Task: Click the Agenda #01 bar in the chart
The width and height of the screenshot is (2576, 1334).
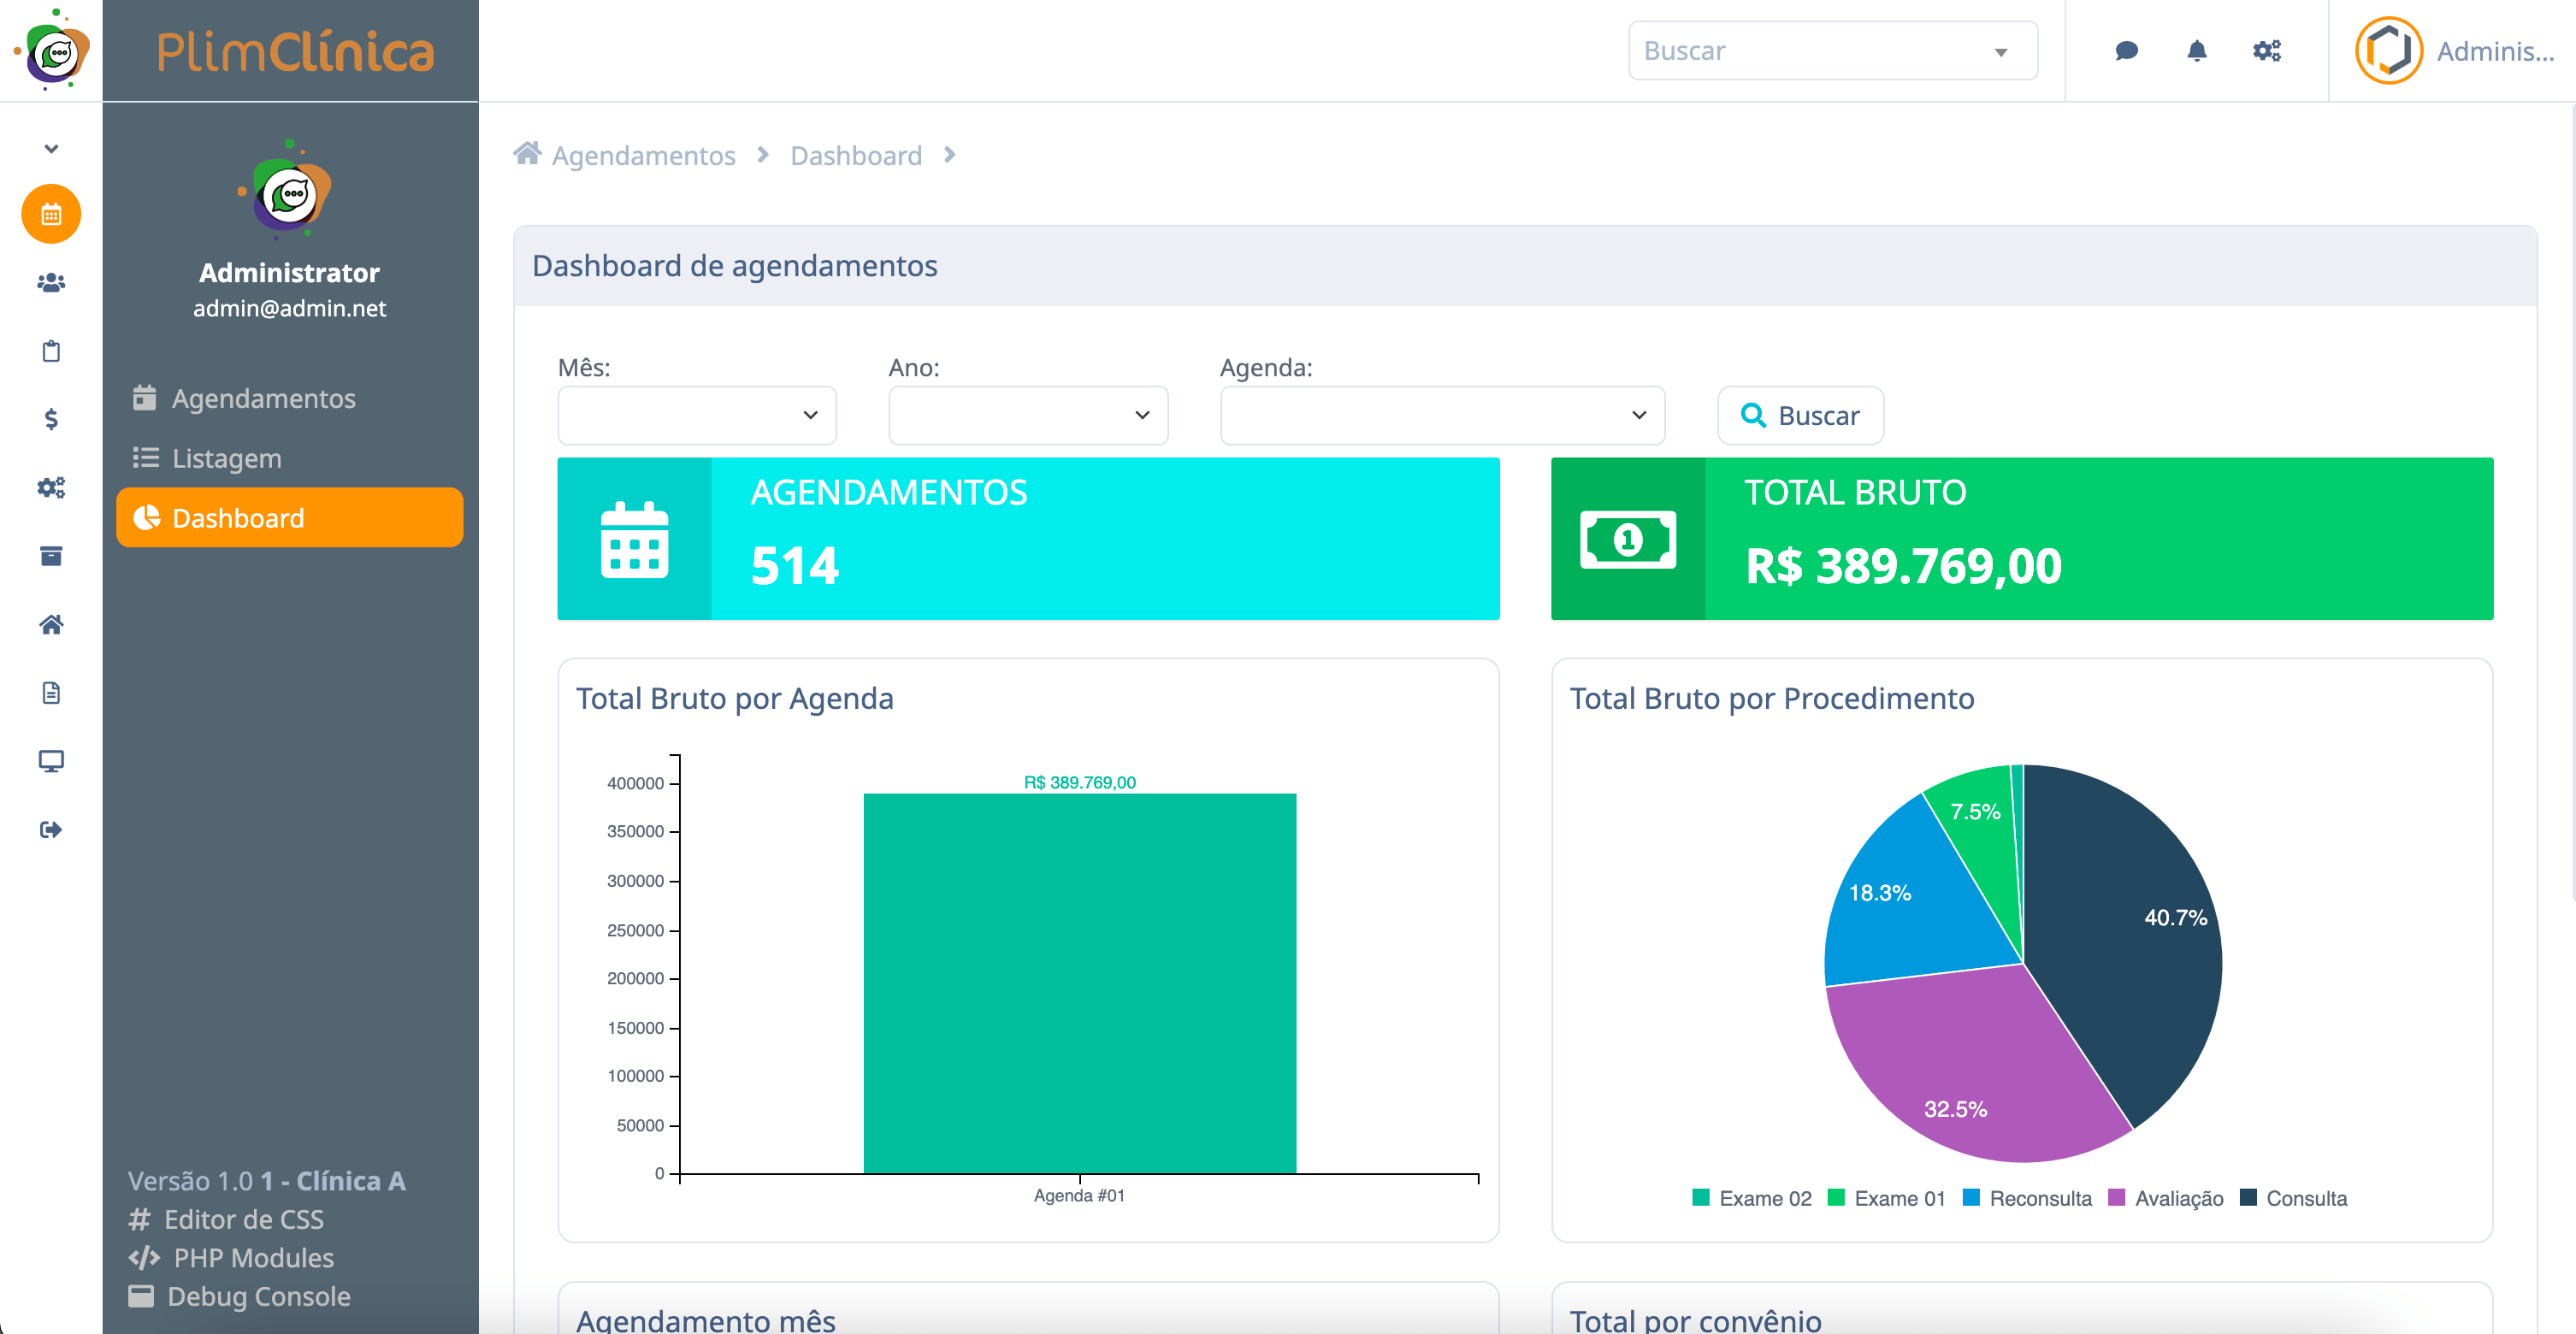Action: coord(1080,983)
